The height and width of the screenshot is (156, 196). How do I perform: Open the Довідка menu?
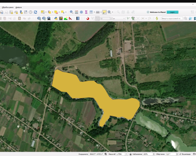(18, 7)
